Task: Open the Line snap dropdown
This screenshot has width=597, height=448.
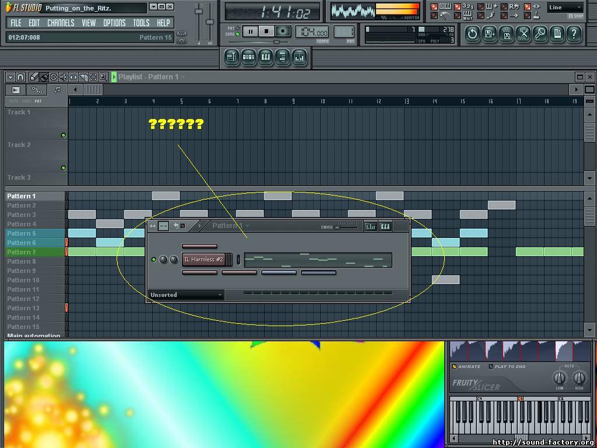Action: pyautogui.click(x=566, y=7)
